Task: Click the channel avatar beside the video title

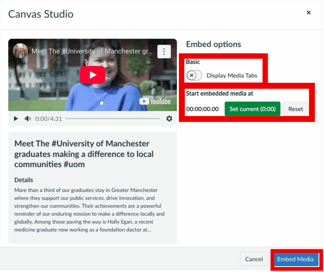Action: tap(20, 51)
